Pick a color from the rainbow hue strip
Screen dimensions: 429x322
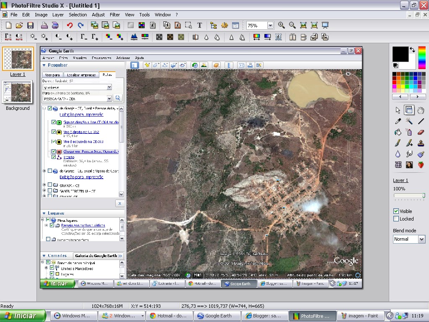point(421,57)
